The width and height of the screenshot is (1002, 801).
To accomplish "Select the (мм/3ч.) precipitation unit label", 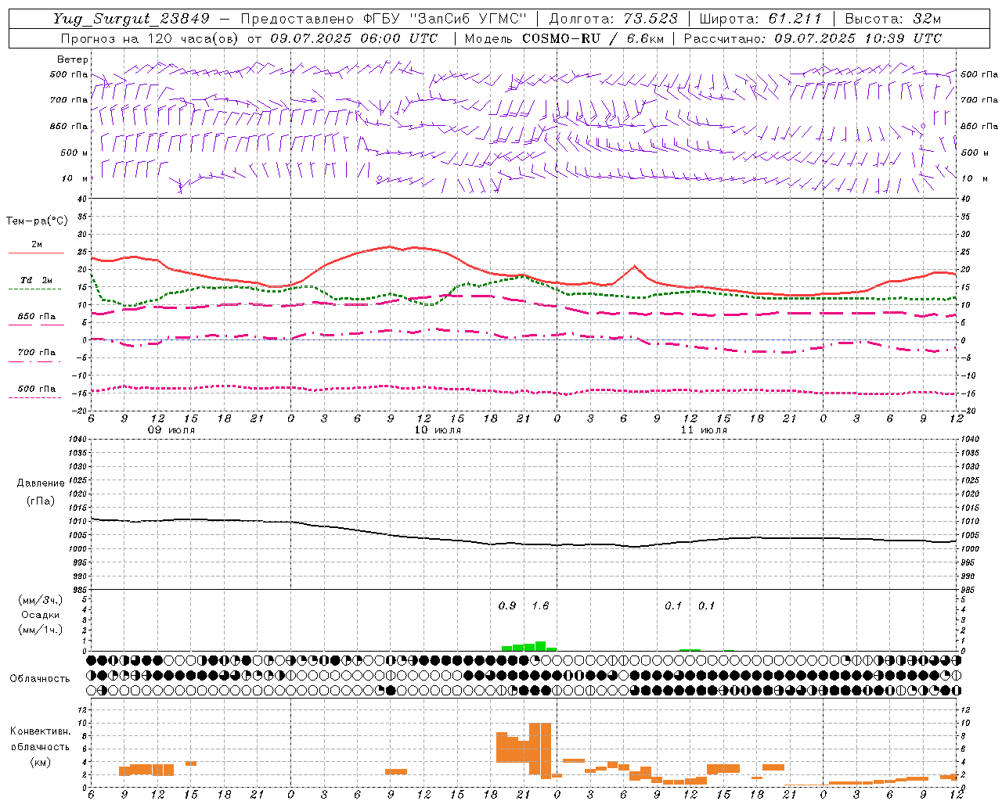I will [x=41, y=601].
